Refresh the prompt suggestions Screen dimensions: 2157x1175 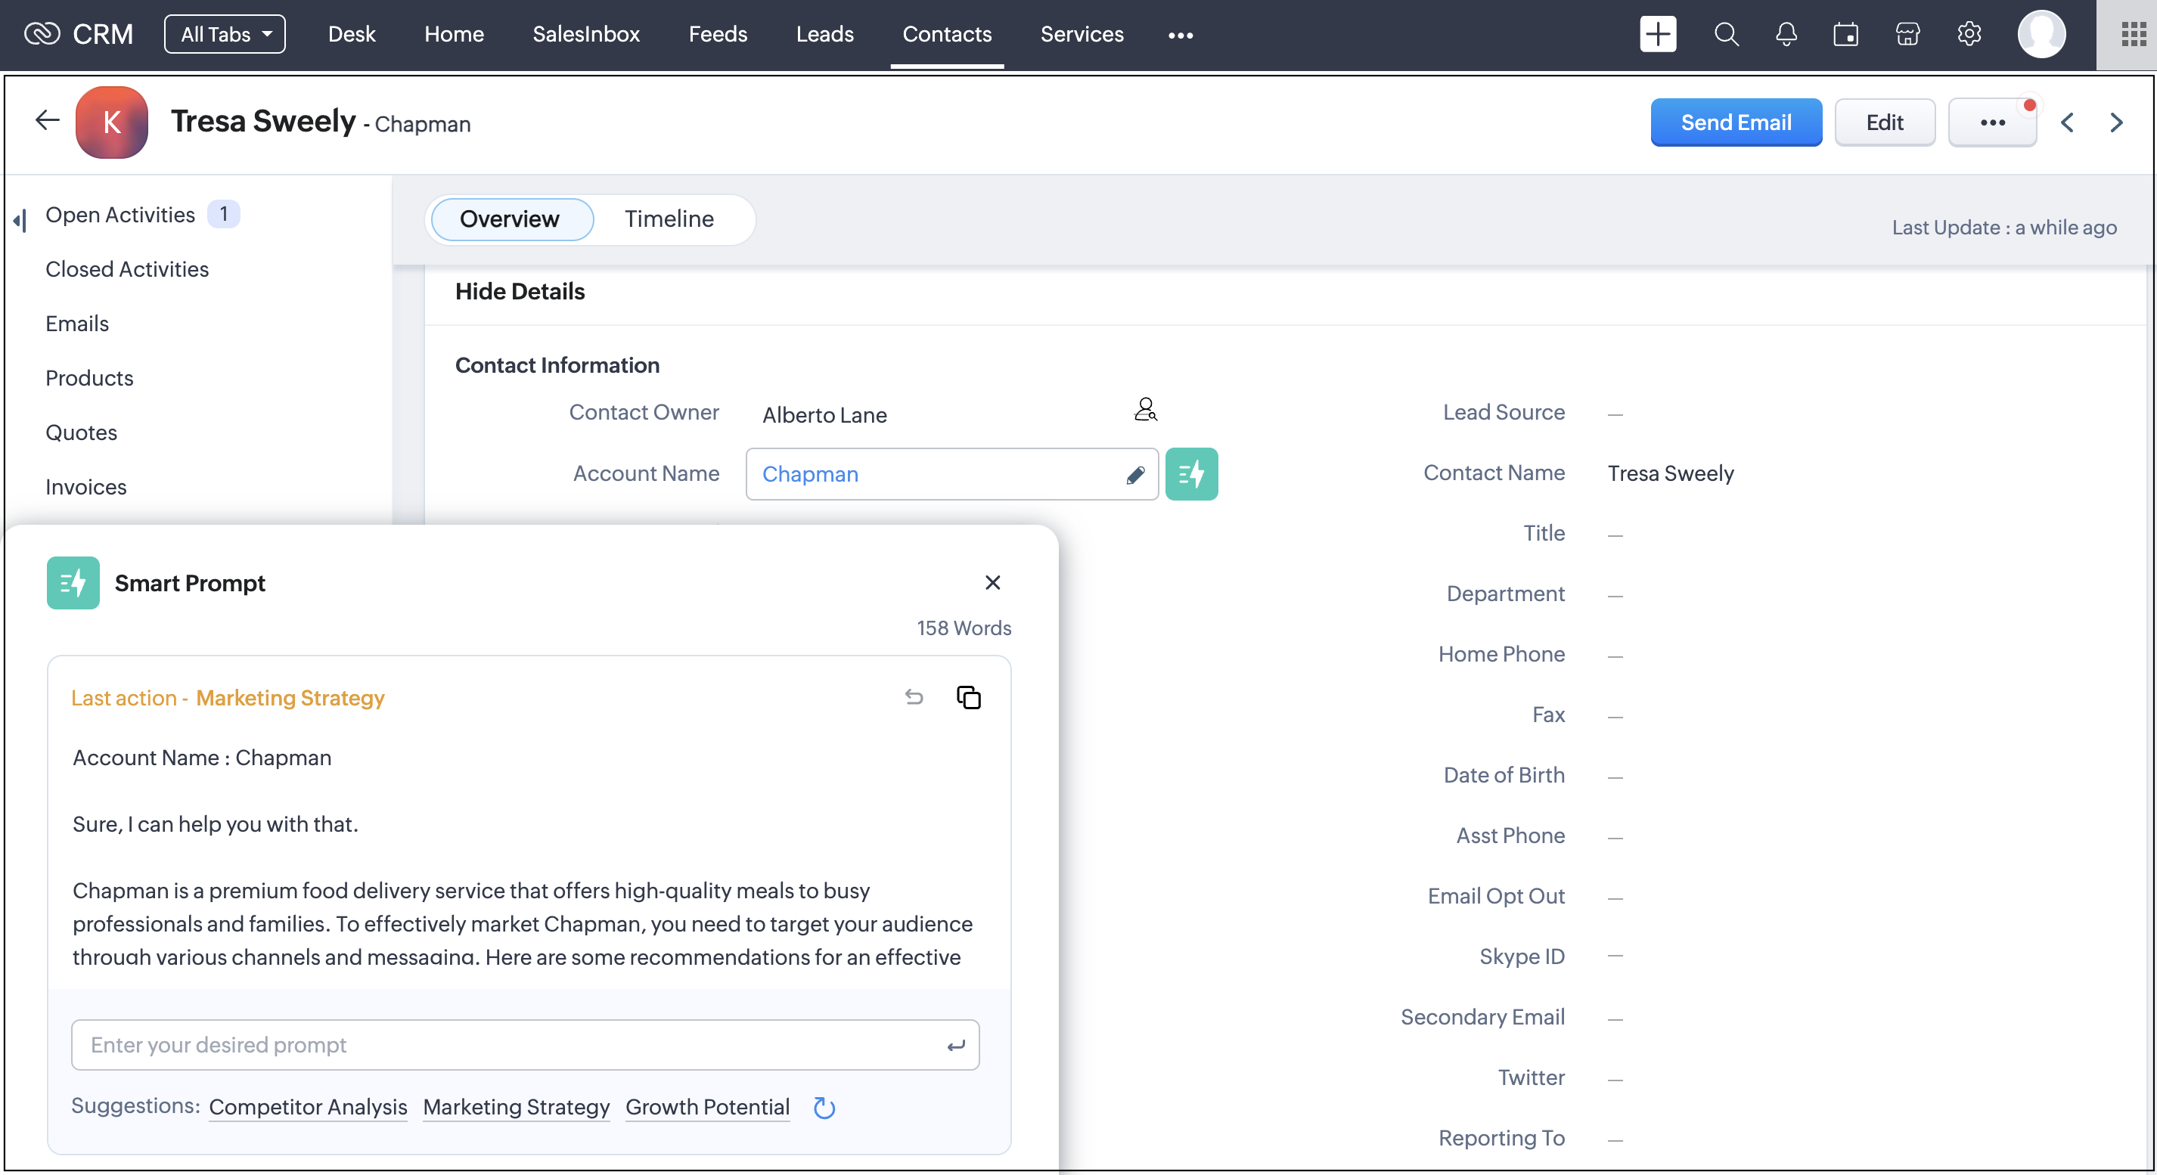(x=824, y=1107)
